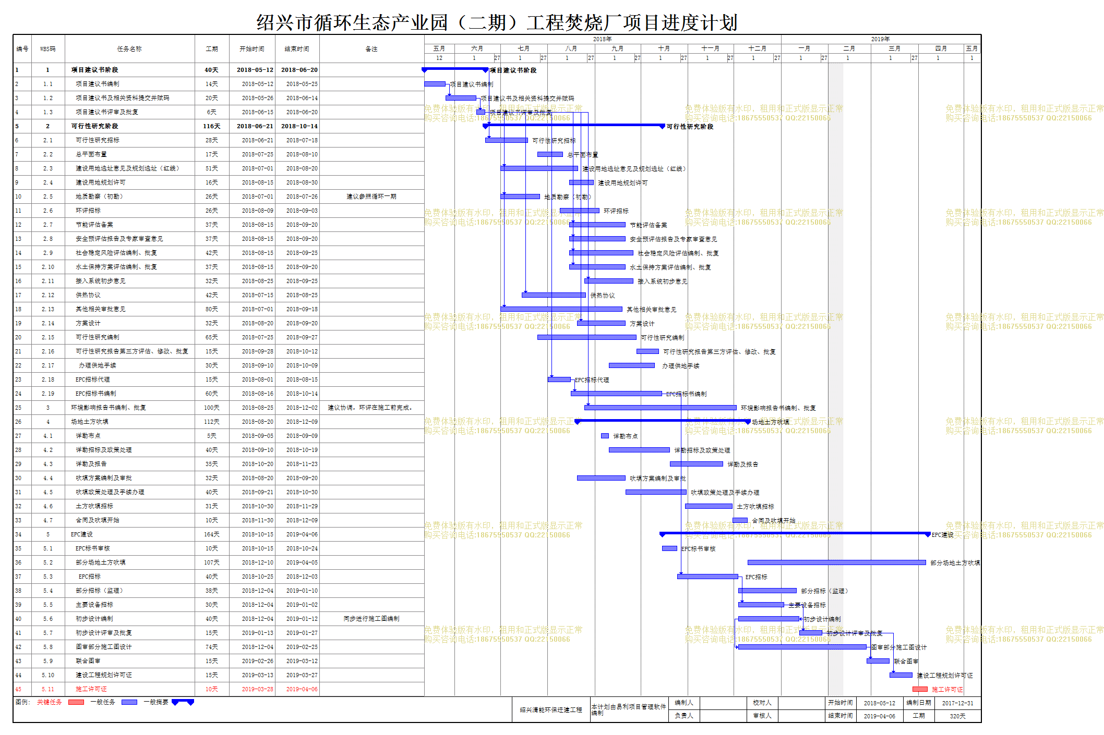1104x735 pixels.
Task: Click the 2019年 year header in timeline
Action: click(x=881, y=39)
